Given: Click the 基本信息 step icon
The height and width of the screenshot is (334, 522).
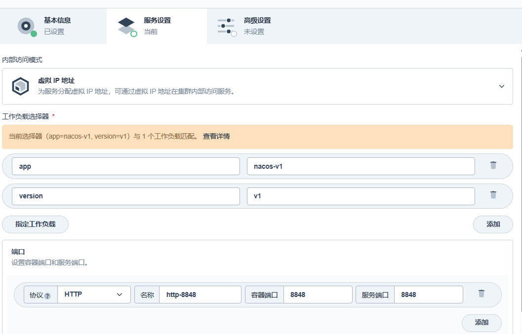Looking at the screenshot, I should pos(26,26).
